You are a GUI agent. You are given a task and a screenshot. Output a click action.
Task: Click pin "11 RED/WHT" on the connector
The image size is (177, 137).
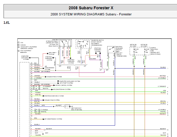(36, 114)
